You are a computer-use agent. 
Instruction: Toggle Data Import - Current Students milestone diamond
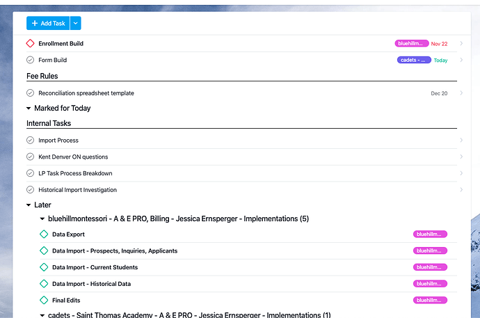(x=44, y=267)
